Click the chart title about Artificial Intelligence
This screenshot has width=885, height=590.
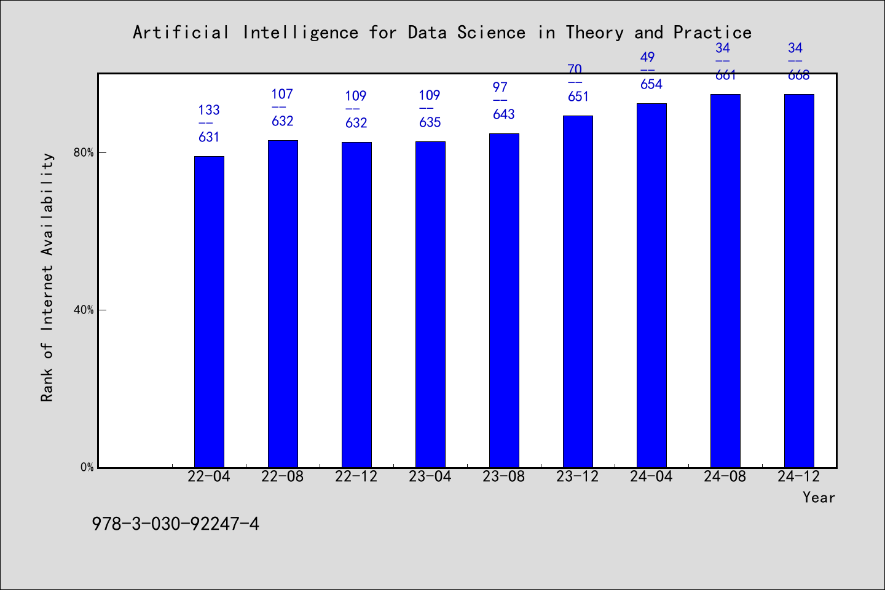click(x=442, y=32)
